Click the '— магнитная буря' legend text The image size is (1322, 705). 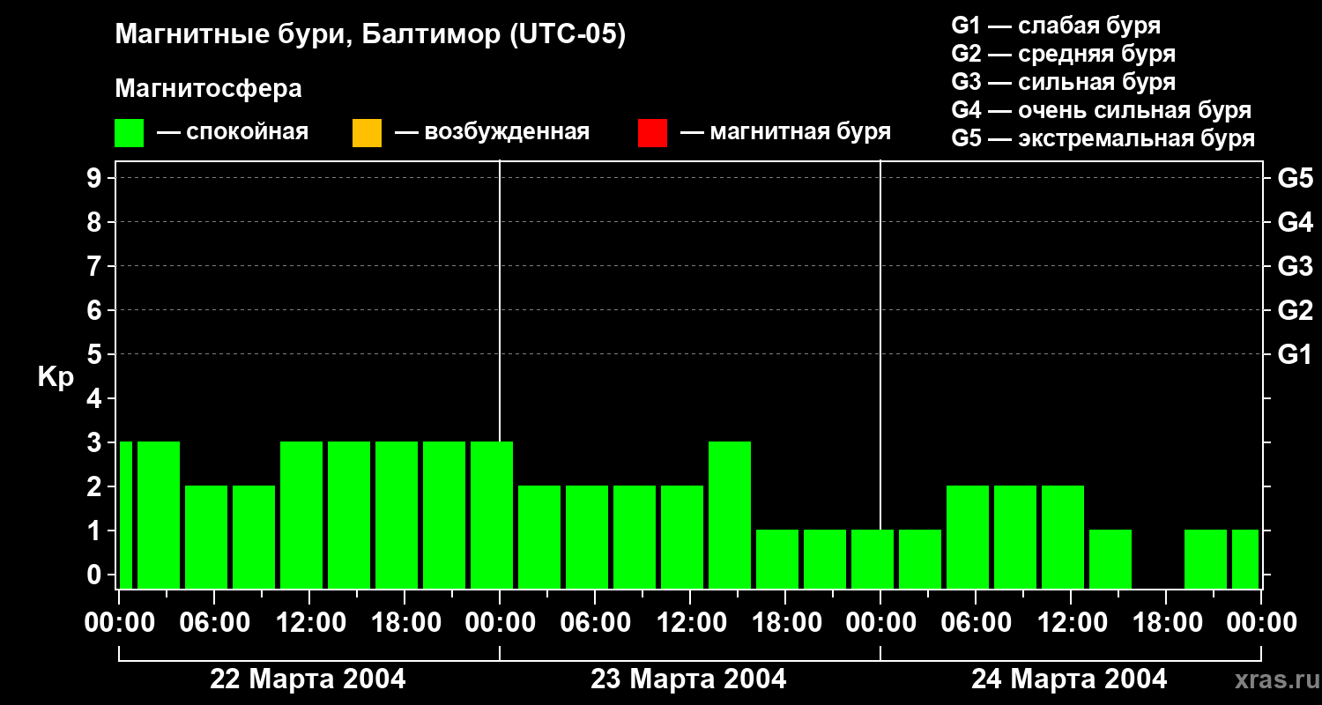(786, 133)
